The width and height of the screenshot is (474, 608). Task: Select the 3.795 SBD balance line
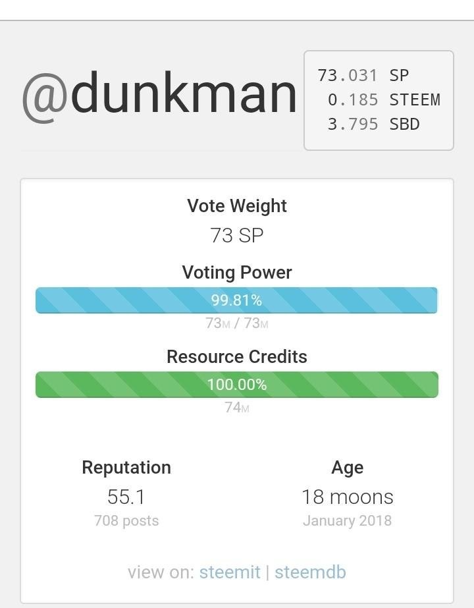click(373, 124)
